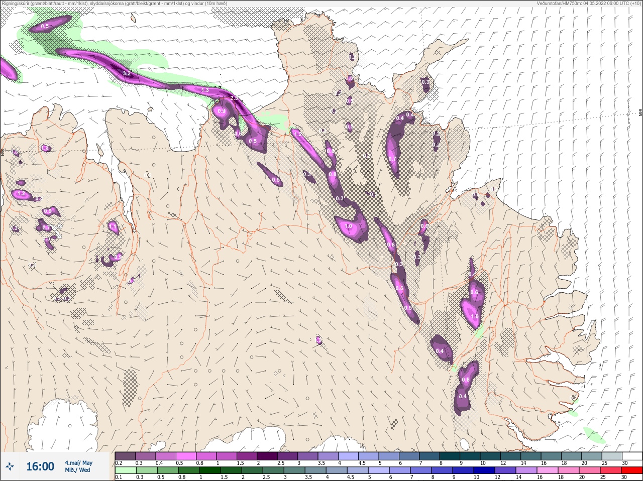643x481 pixels.
Task: Click the 16:00 forecast time label
Action: click(40, 466)
